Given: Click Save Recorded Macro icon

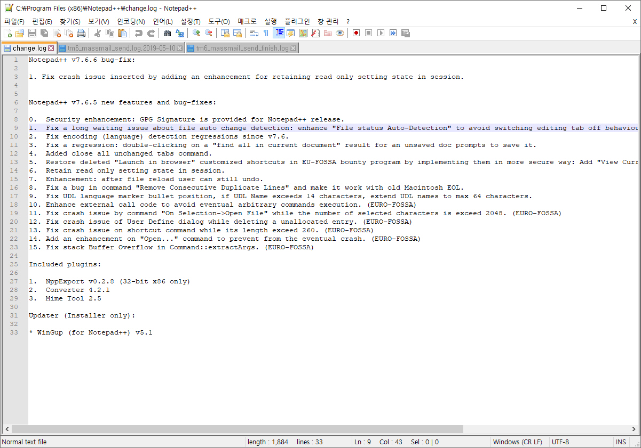Looking at the screenshot, I should (x=406, y=33).
